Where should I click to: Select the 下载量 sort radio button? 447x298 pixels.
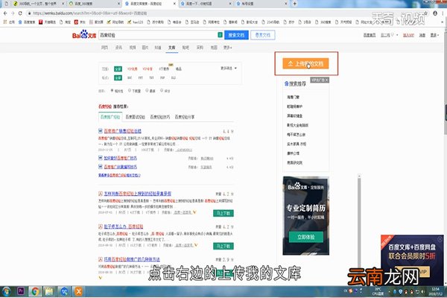130,90
